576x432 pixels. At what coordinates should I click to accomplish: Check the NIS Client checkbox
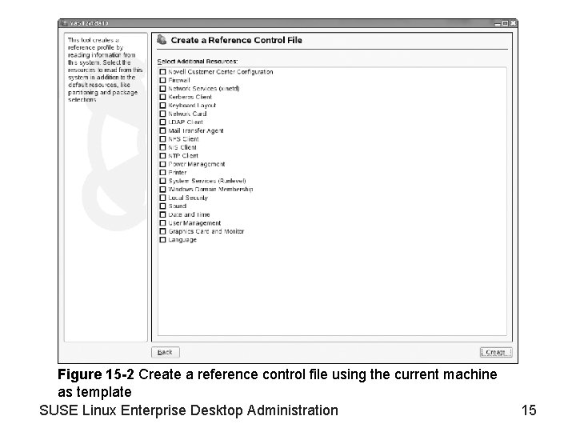point(162,147)
